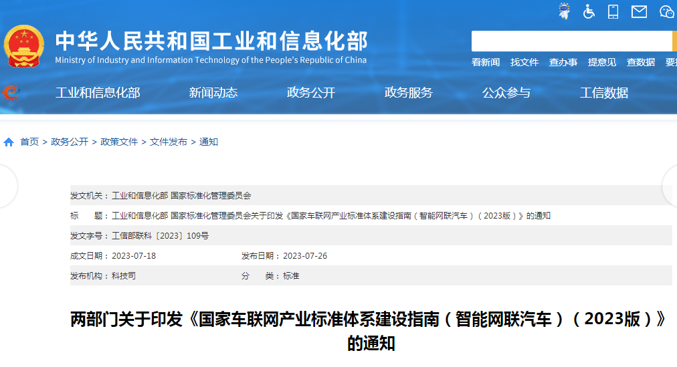Click 政策文件 in the breadcrumb
The image size is (677, 367).
119,142
